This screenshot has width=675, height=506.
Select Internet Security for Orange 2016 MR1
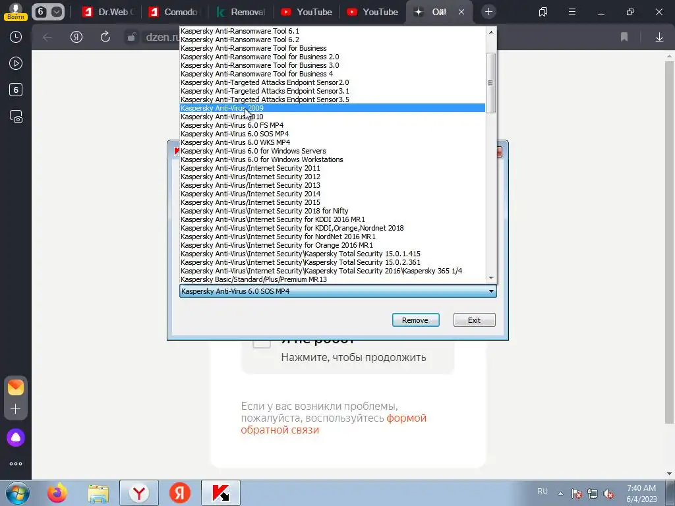(x=332, y=245)
